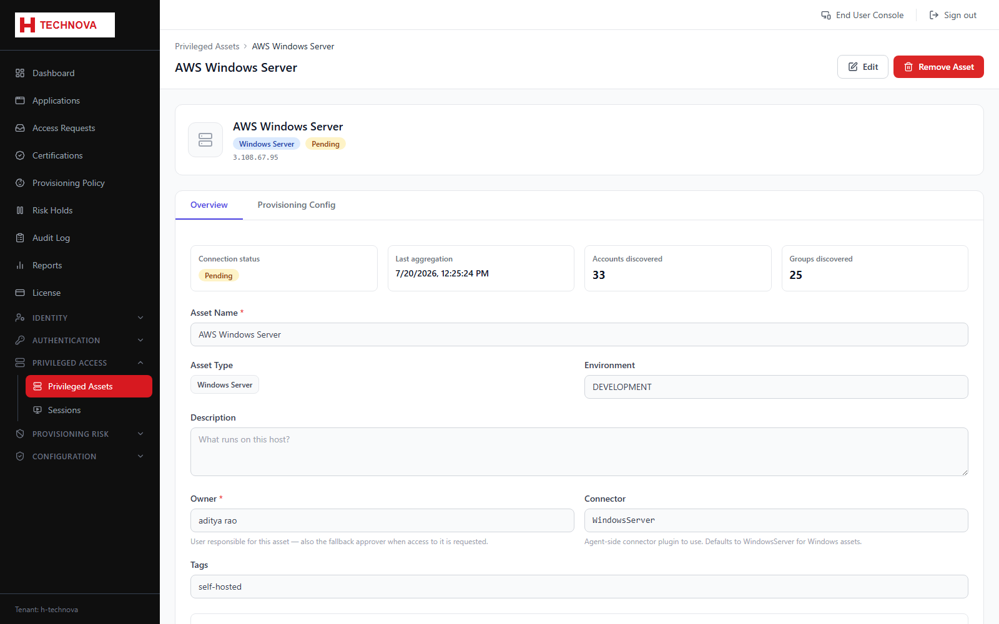Click the Owner field with aditya rao

point(382,520)
